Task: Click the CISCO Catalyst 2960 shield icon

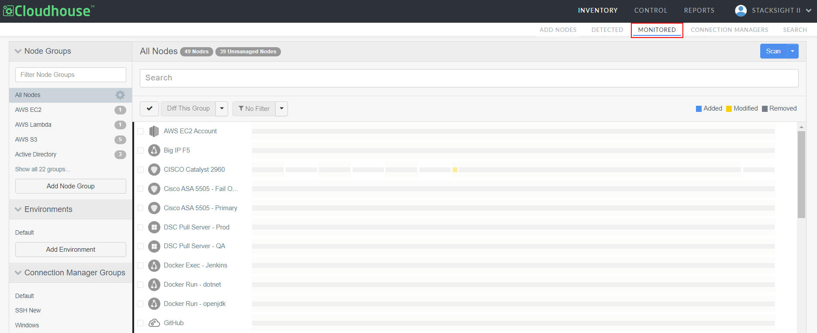Action: coord(154,170)
